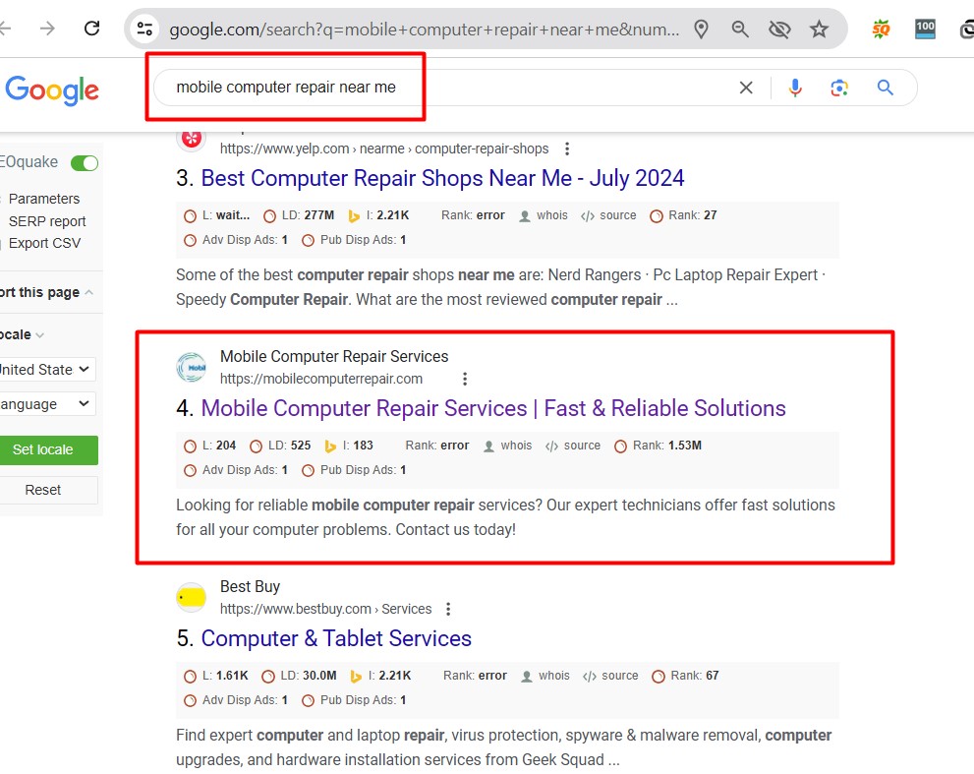Click the source code icon in result 5
The image size is (974, 774).
(x=590, y=676)
